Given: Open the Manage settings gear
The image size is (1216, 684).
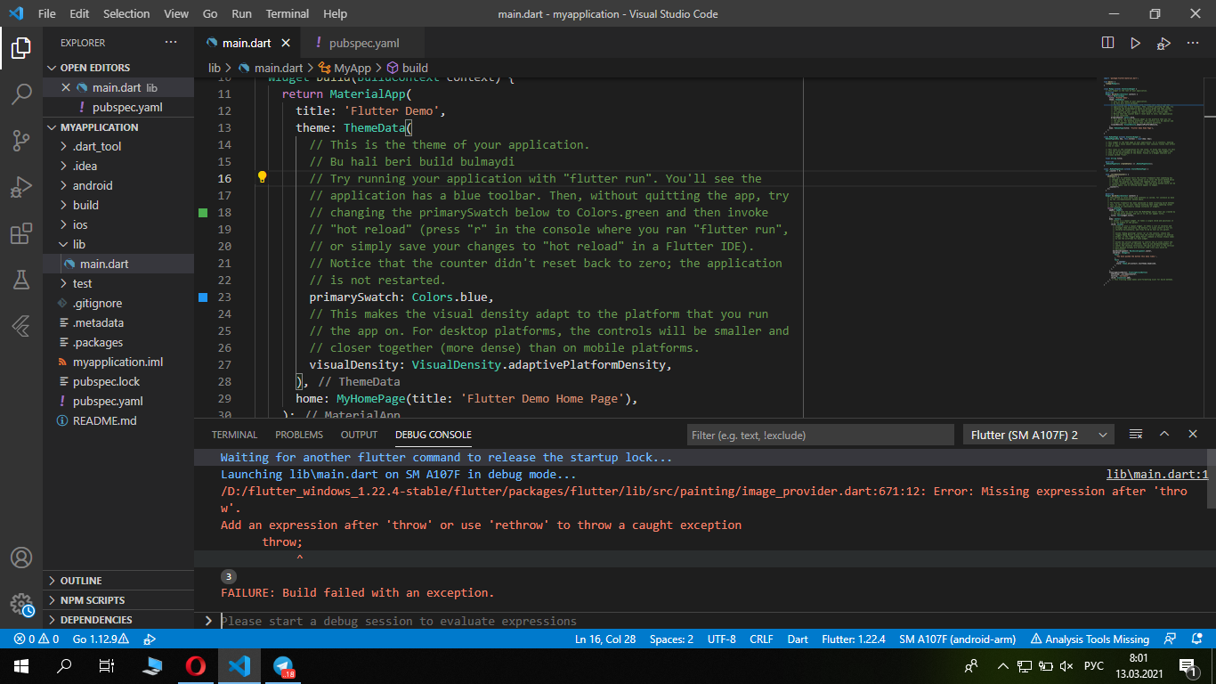Looking at the screenshot, I should pos(21,605).
